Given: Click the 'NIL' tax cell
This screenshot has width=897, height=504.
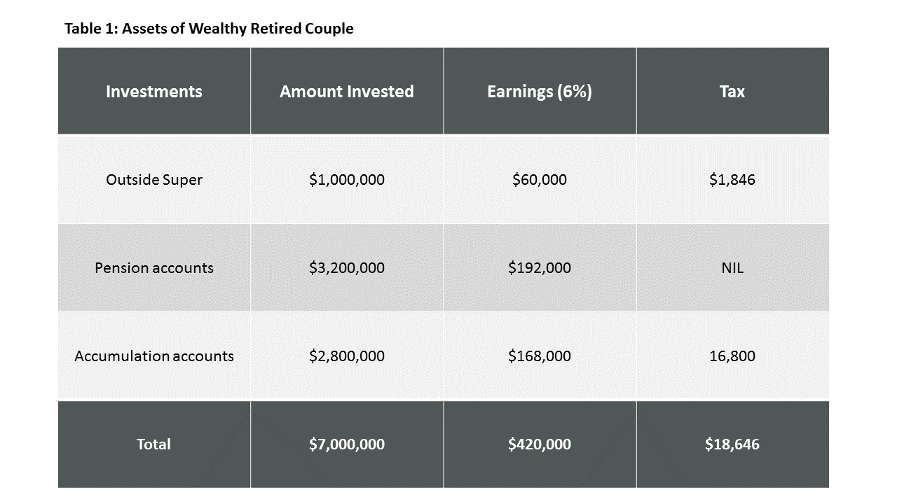Looking at the screenshot, I should [x=732, y=268].
